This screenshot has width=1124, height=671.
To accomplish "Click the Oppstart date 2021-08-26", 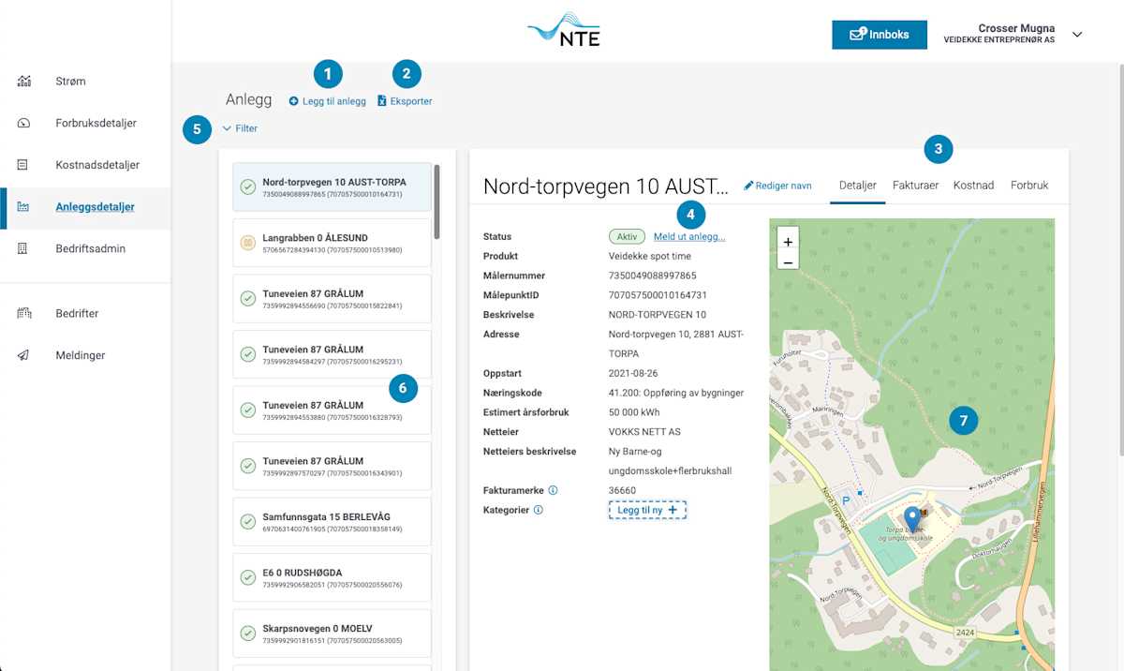I will [x=634, y=373].
